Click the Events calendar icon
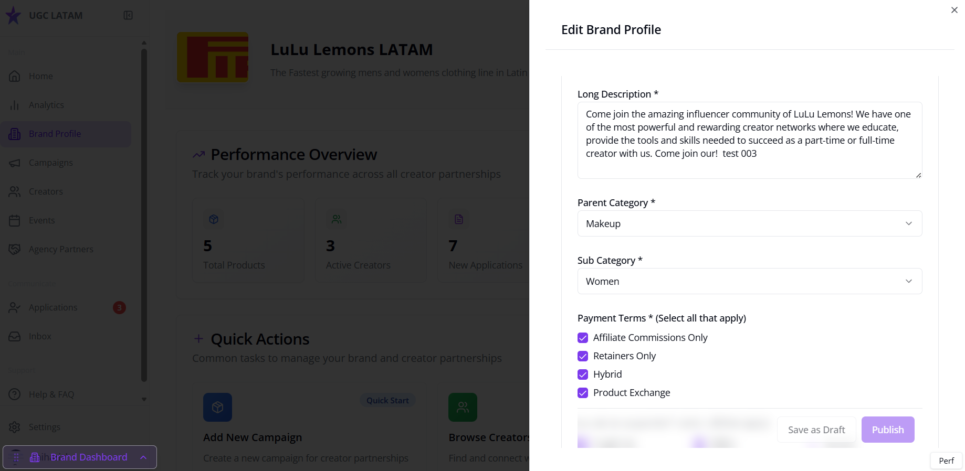This screenshot has height=471, width=965. point(15,220)
